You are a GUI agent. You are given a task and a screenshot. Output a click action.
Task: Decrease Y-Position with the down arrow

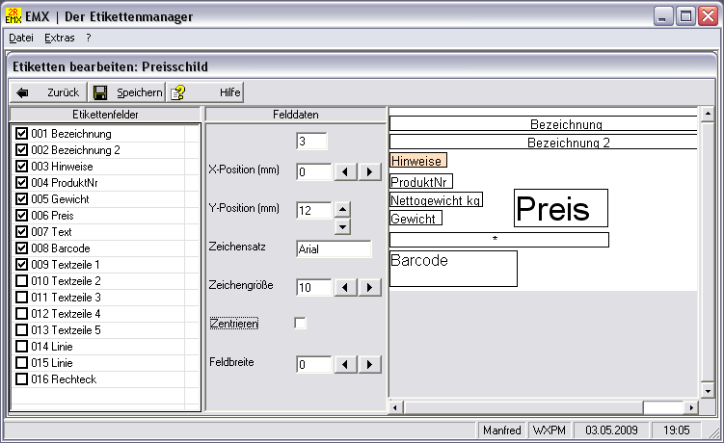pyautogui.click(x=342, y=226)
